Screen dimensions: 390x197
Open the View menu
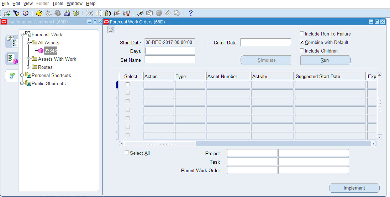tap(28, 4)
